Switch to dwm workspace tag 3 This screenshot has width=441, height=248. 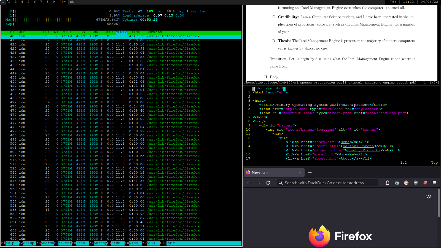pos(16,2)
